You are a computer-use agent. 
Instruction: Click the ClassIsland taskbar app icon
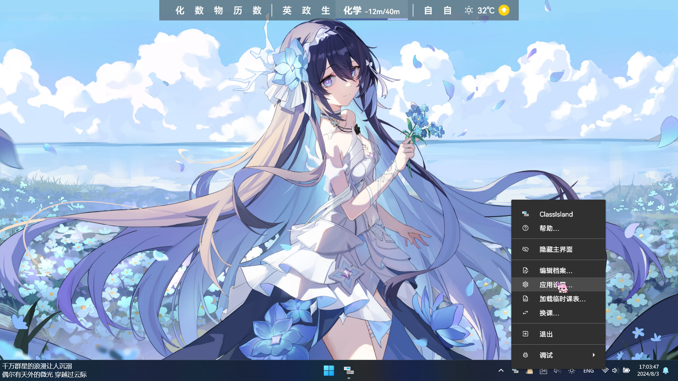point(349,370)
